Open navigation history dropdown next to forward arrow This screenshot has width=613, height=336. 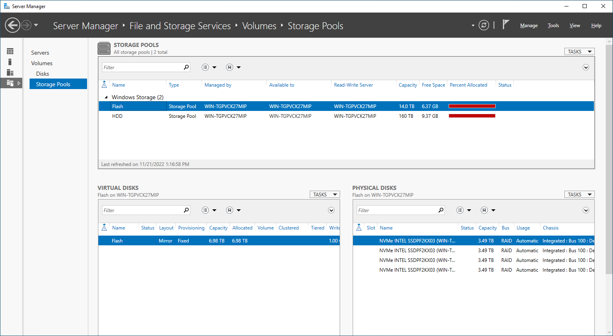click(36, 25)
